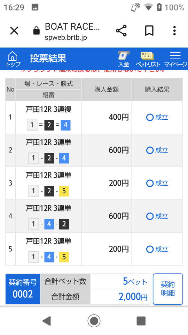This screenshot has height=335, width=188.
Task: Select 成立 result in row 1
Action: [x=157, y=117]
